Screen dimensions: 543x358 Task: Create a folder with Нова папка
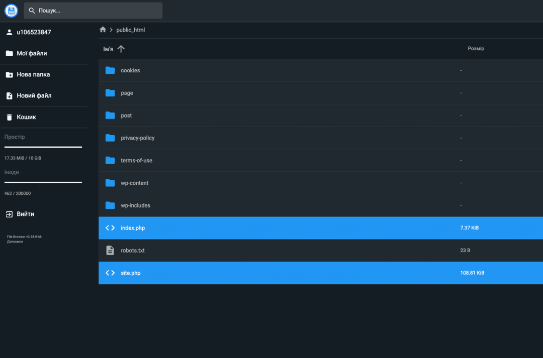tap(33, 74)
